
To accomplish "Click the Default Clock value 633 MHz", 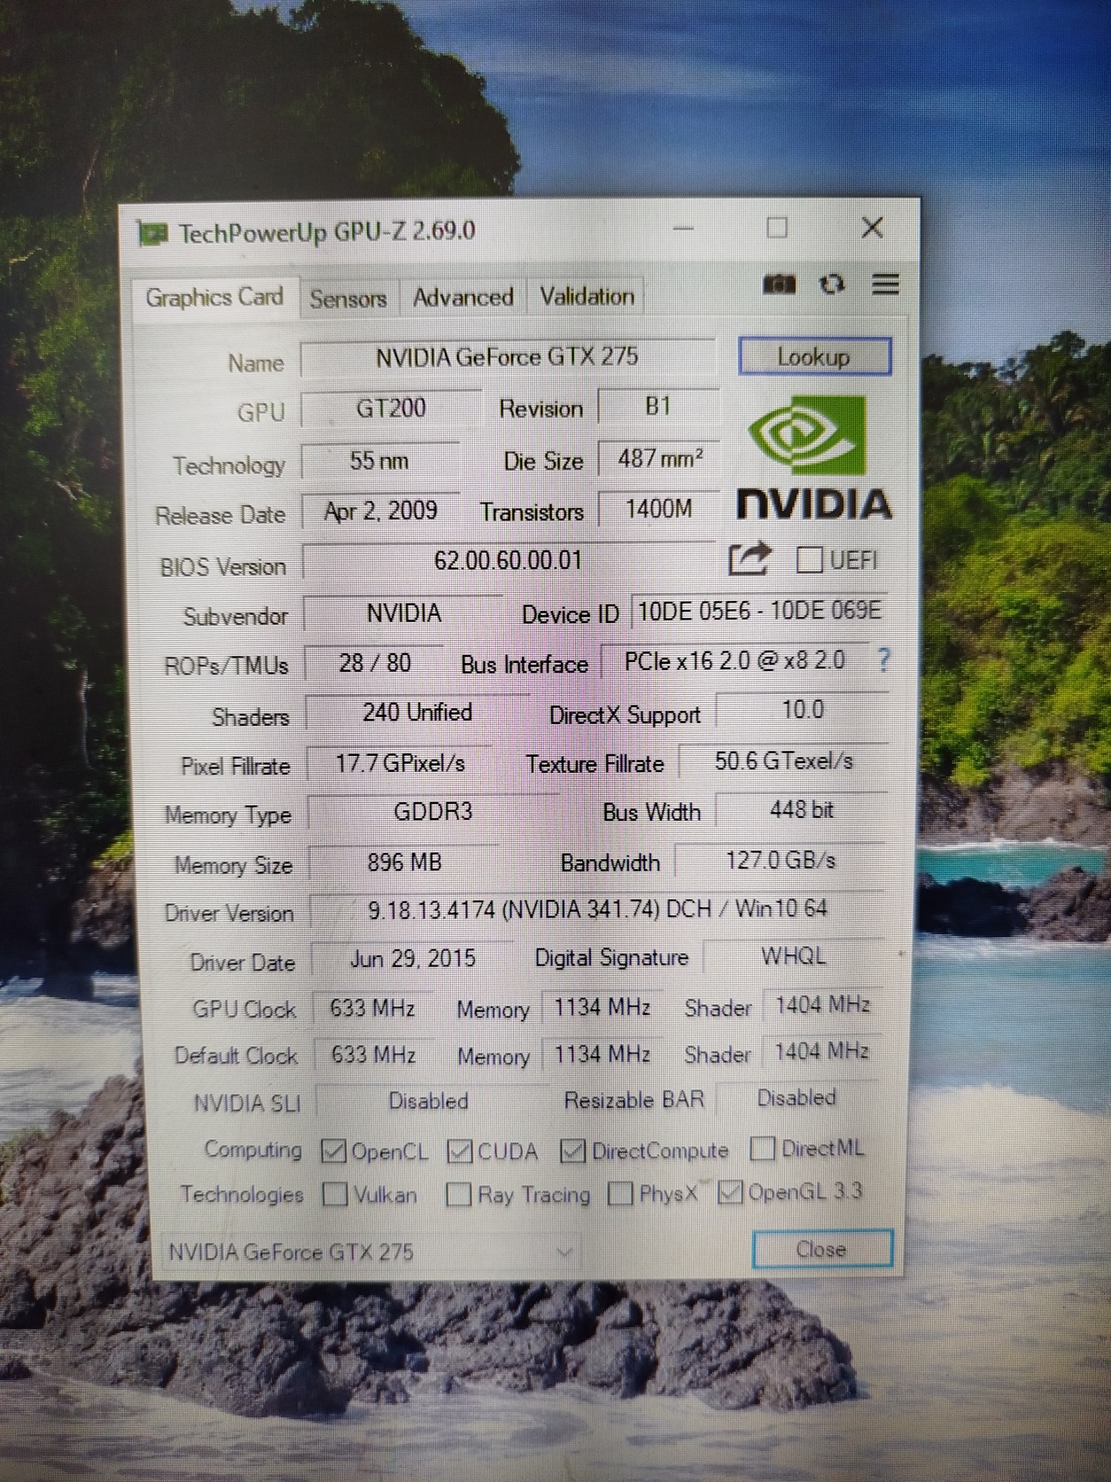I will click(x=374, y=1055).
